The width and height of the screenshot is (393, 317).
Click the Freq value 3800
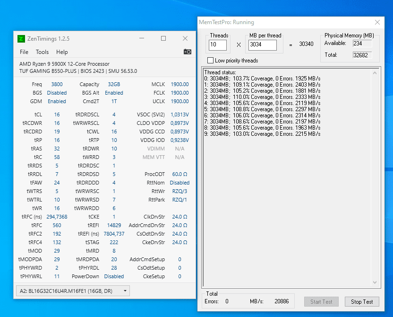(57, 84)
